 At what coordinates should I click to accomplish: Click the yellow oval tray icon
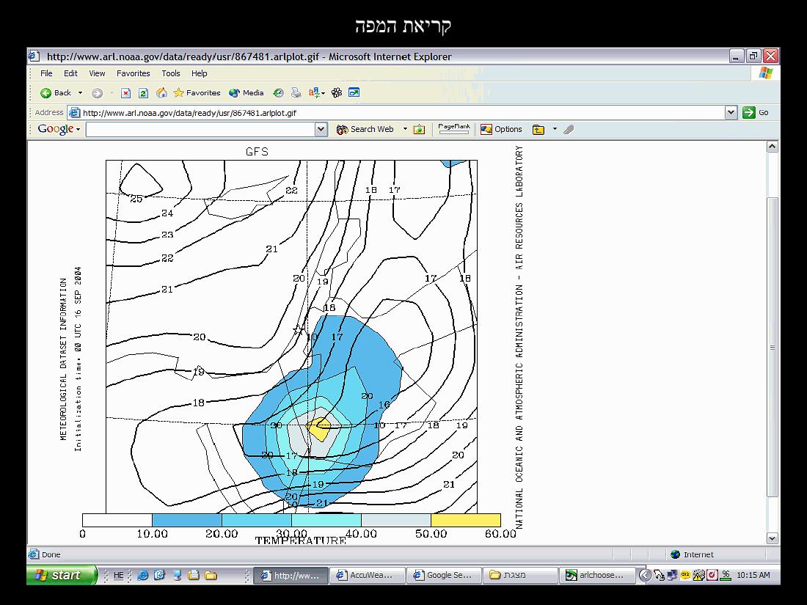[x=685, y=575]
